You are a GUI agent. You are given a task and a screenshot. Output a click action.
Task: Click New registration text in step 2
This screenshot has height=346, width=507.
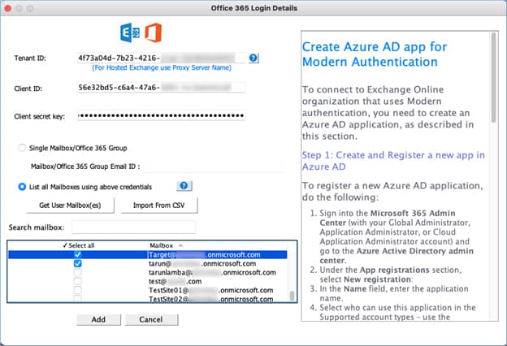(x=378, y=279)
